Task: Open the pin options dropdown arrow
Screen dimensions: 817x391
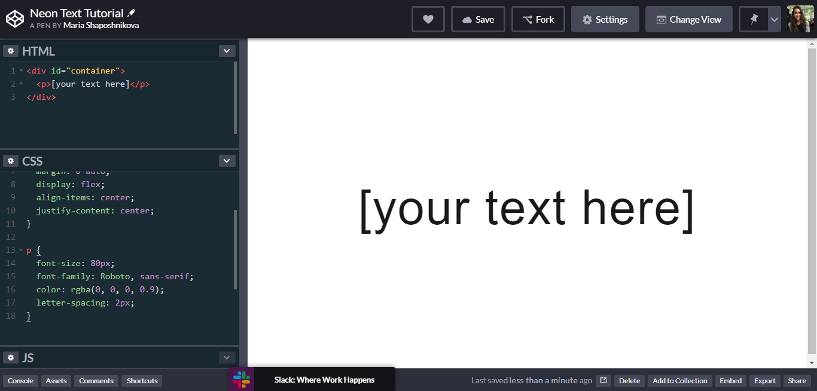Action: (x=775, y=19)
